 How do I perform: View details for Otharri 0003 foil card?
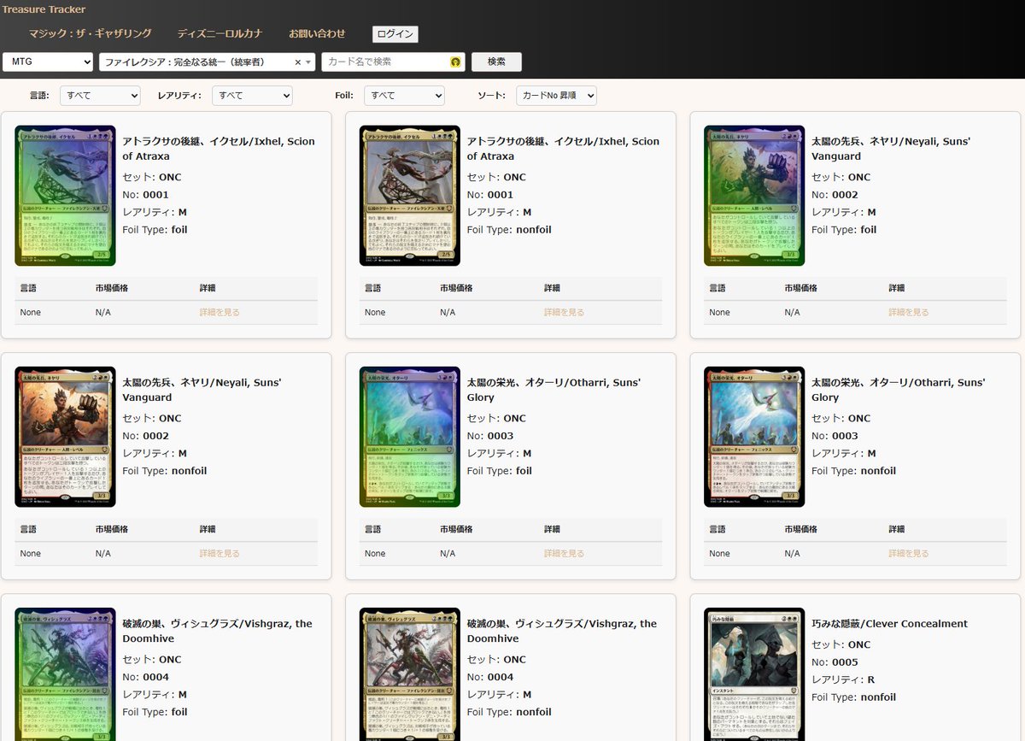564,554
